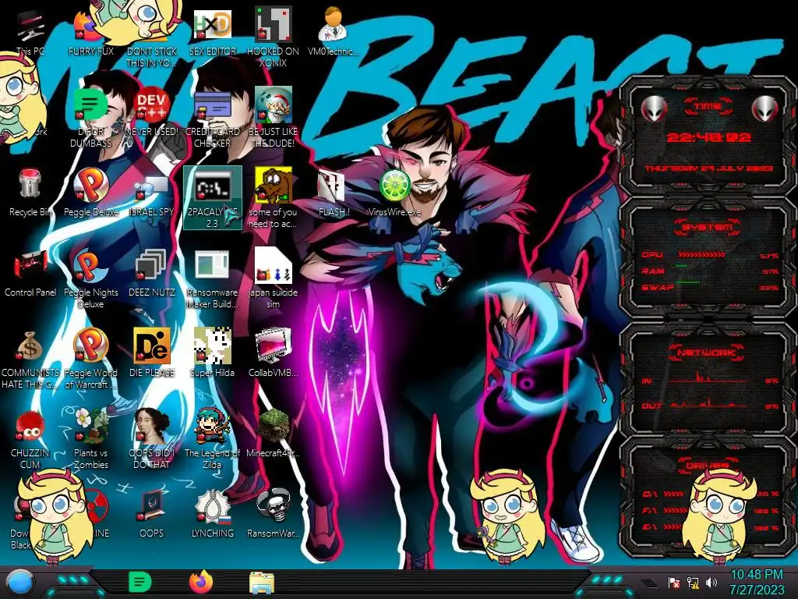Click the network OUT graph line

[710, 403]
